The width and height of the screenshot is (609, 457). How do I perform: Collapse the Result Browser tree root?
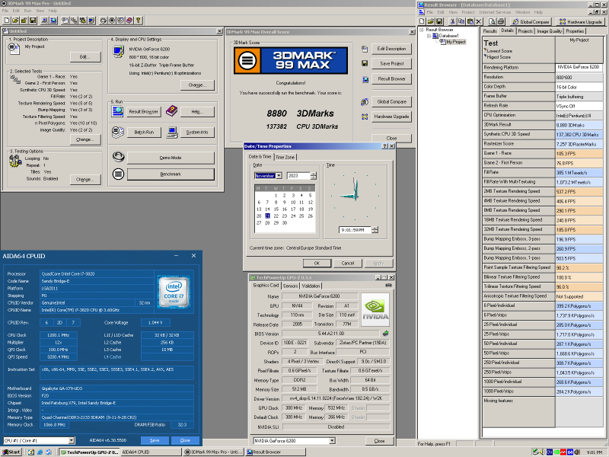[x=422, y=30]
